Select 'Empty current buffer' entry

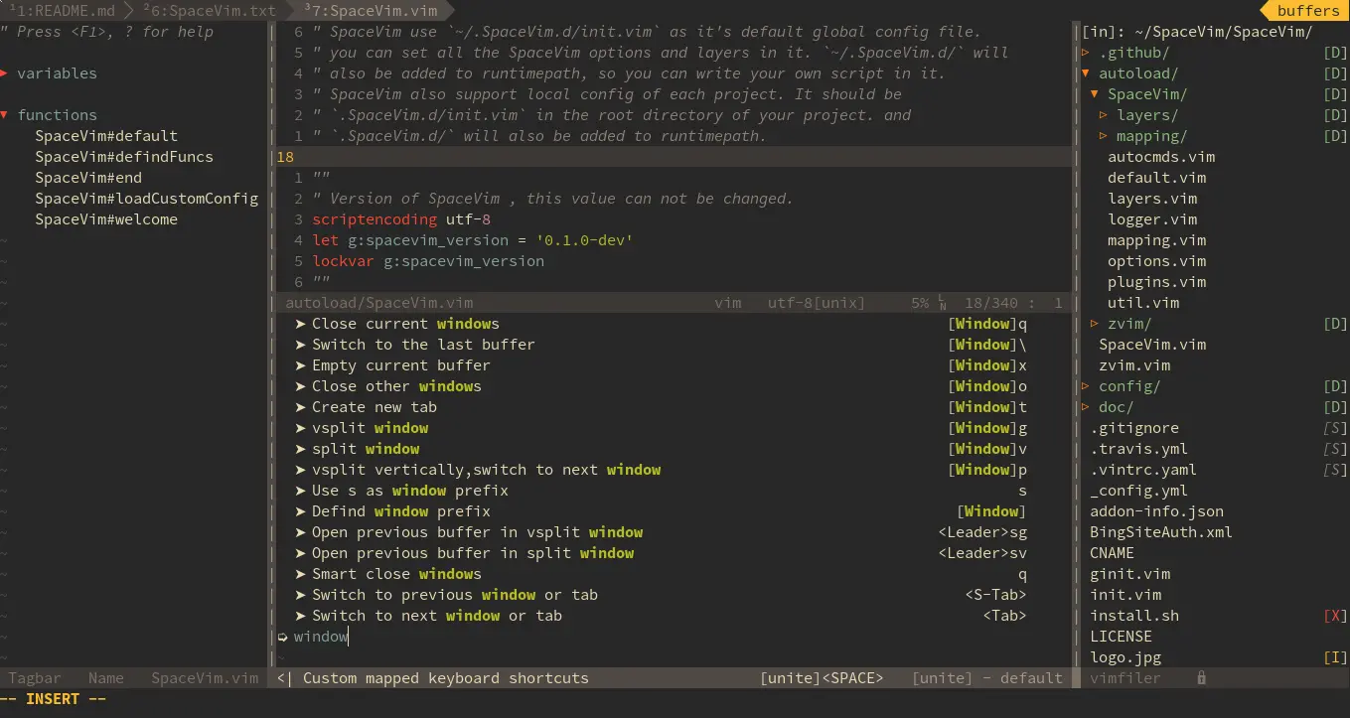661,365
